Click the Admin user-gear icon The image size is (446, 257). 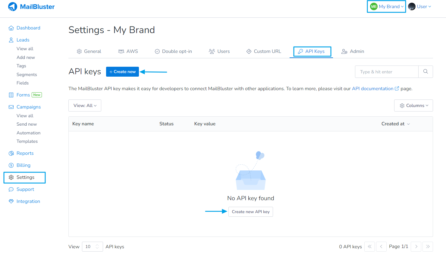[344, 51]
